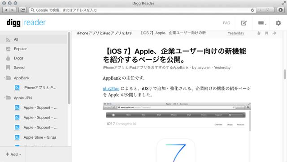
Task: Open Safari Reader button
Action: [x=265, y=10]
